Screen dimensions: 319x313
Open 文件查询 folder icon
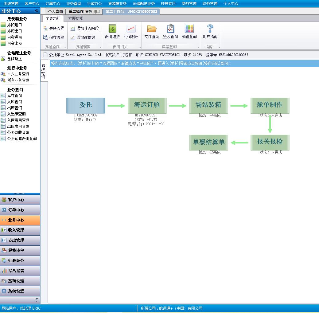pyautogui.click(x=152, y=32)
